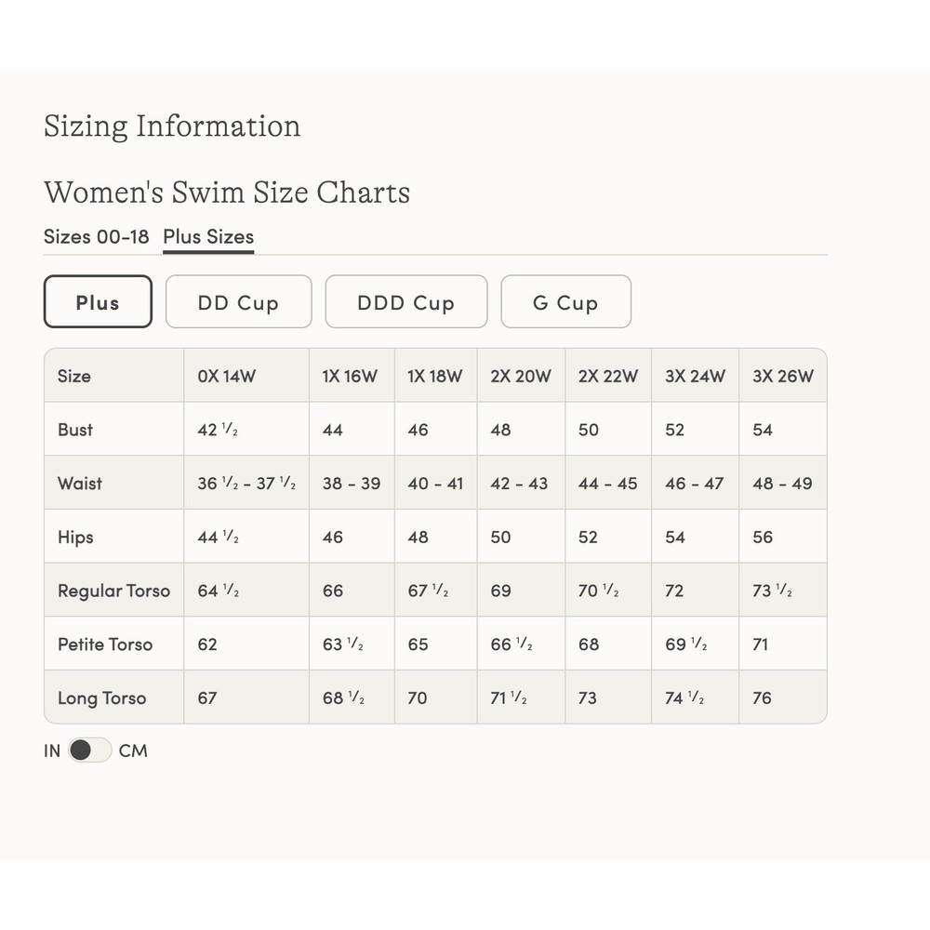Click the Bust row label
Image resolution: width=930 pixels, height=930 pixels.
pyautogui.click(x=75, y=430)
